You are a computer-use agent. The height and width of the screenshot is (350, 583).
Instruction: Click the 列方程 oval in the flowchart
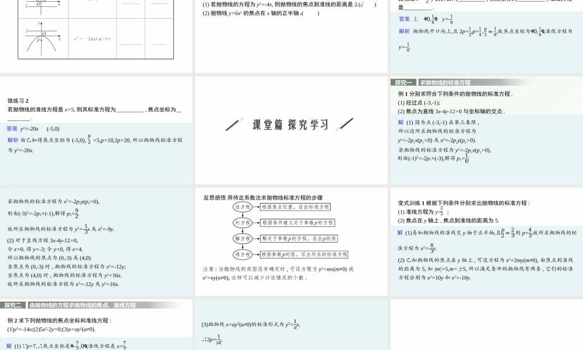point(242,223)
